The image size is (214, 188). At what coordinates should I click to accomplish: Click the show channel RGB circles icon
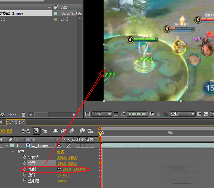(165, 114)
